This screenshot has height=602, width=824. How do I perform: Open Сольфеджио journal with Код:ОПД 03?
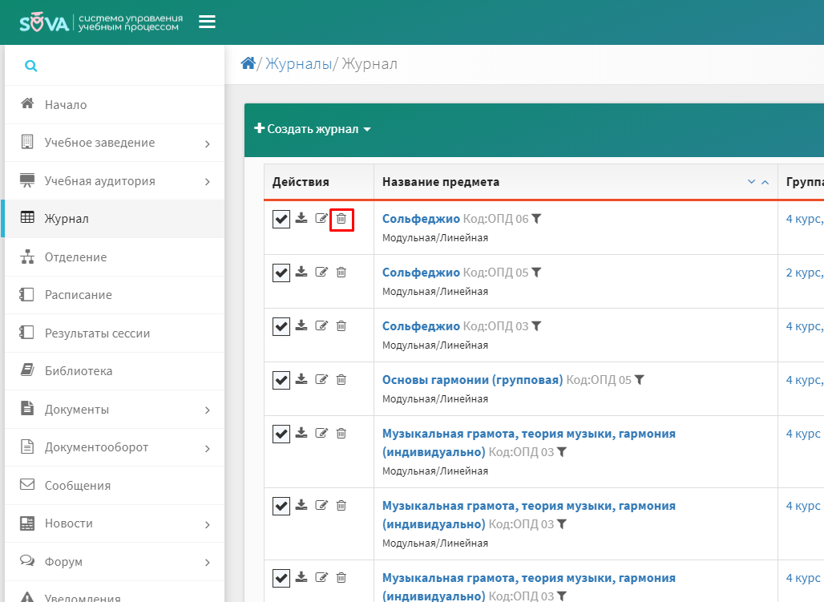[x=421, y=326]
